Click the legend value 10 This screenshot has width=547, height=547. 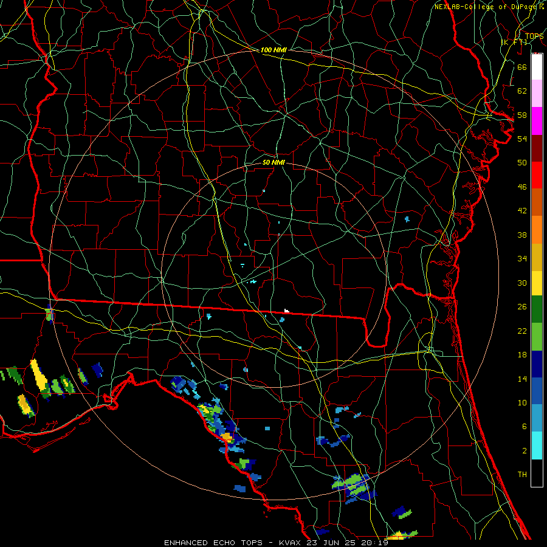[522, 402]
